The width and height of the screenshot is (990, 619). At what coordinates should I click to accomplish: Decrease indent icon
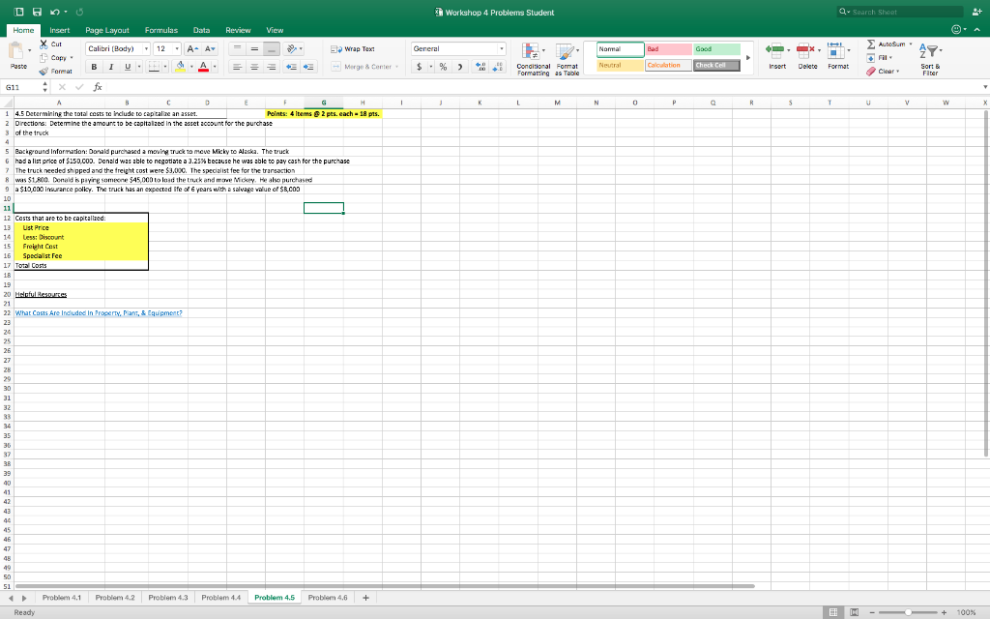click(291, 67)
